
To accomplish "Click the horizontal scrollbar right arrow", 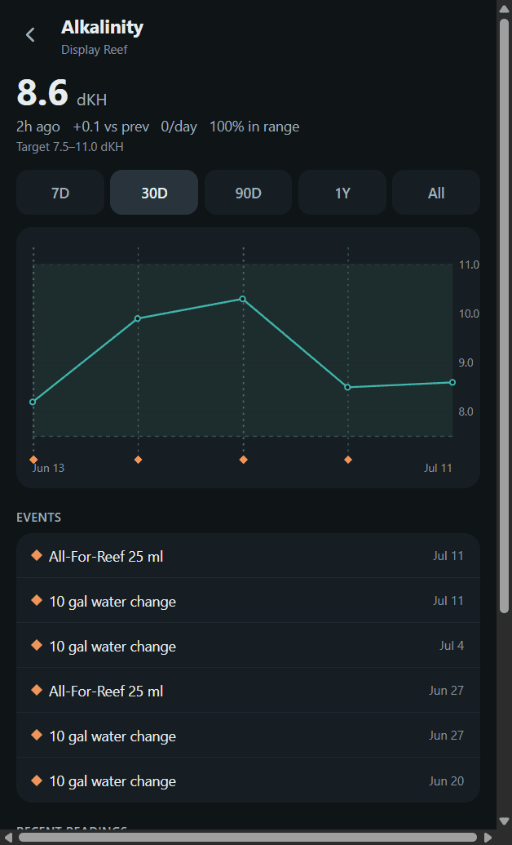I will click(x=488, y=838).
